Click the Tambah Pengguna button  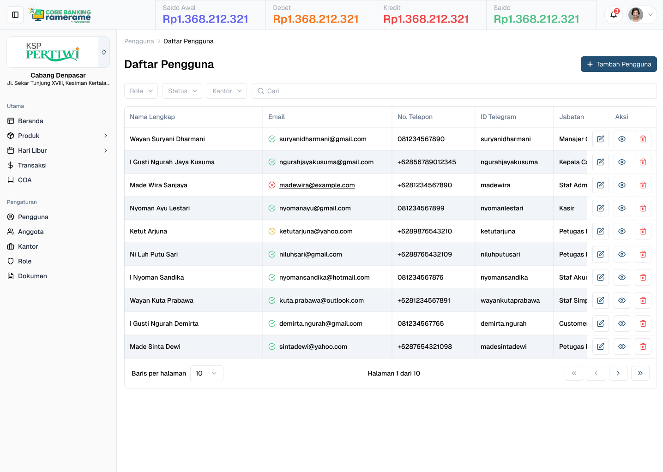point(618,64)
